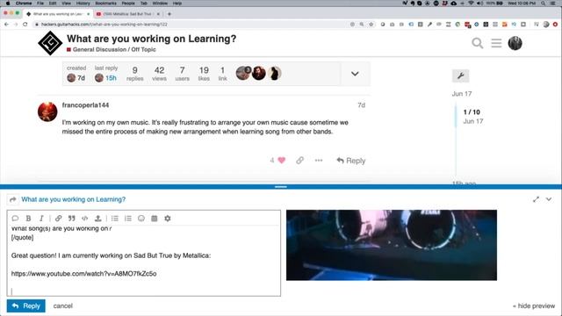Reload the page in Chrome
Screen dimensions: 562x316
(x=25, y=25)
